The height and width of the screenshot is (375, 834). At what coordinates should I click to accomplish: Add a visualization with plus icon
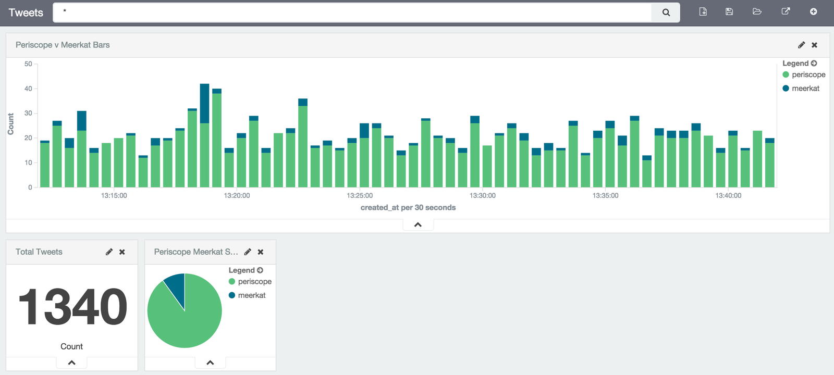(x=813, y=11)
